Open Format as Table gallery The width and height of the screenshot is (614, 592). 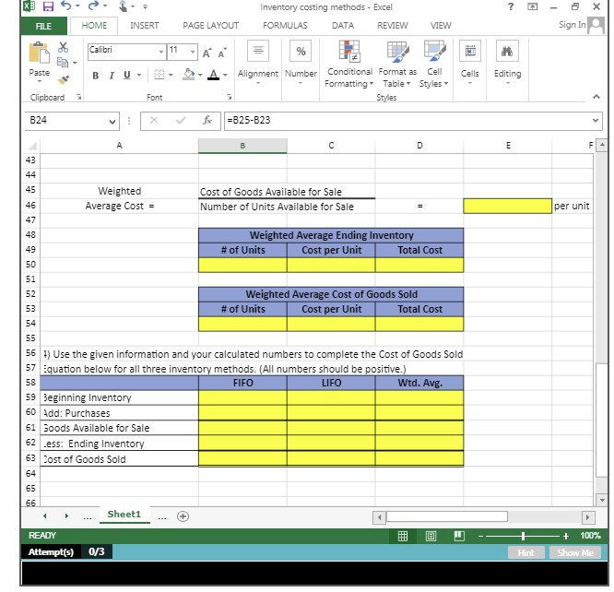(397, 65)
